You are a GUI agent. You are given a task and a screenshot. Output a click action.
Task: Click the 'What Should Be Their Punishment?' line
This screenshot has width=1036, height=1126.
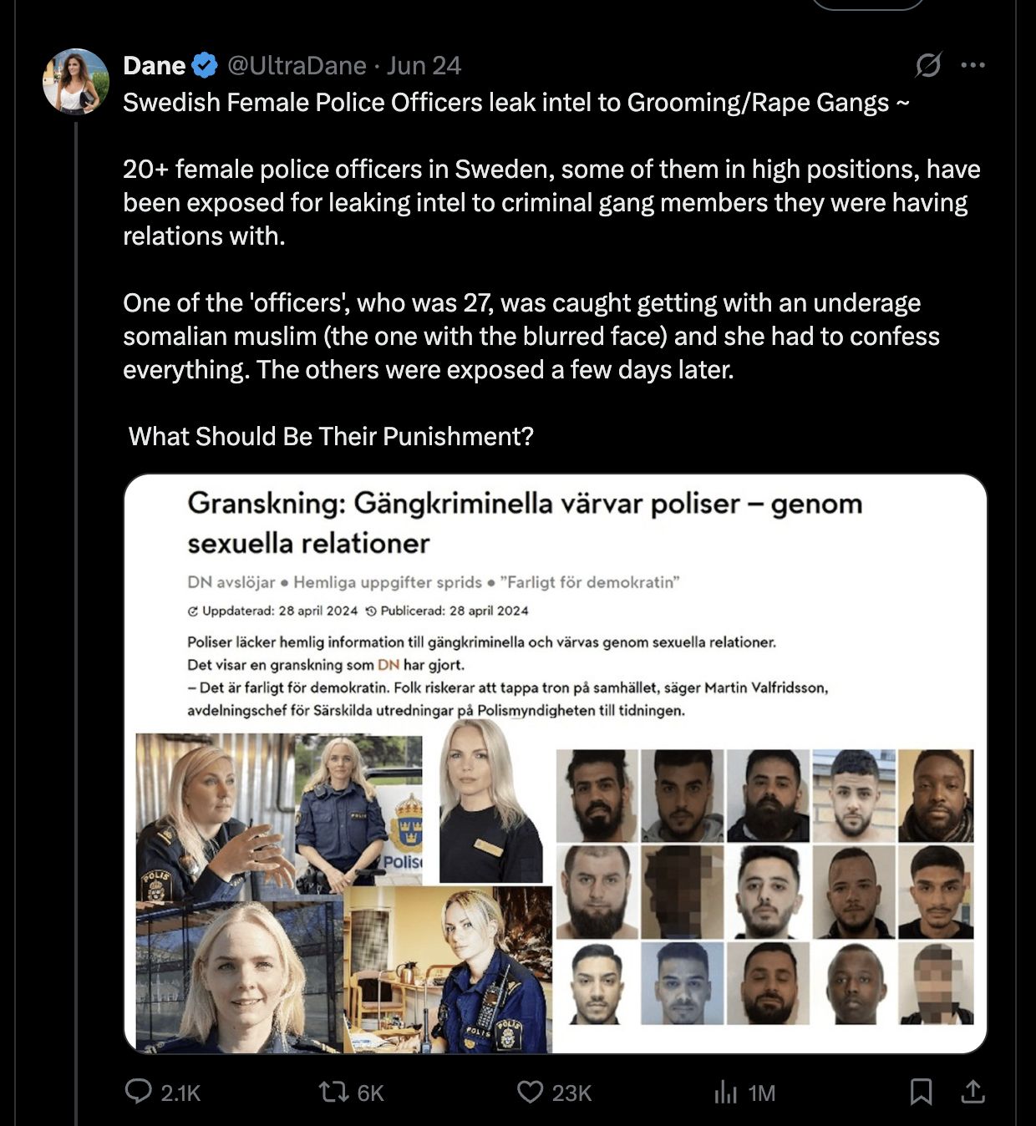pos(331,436)
